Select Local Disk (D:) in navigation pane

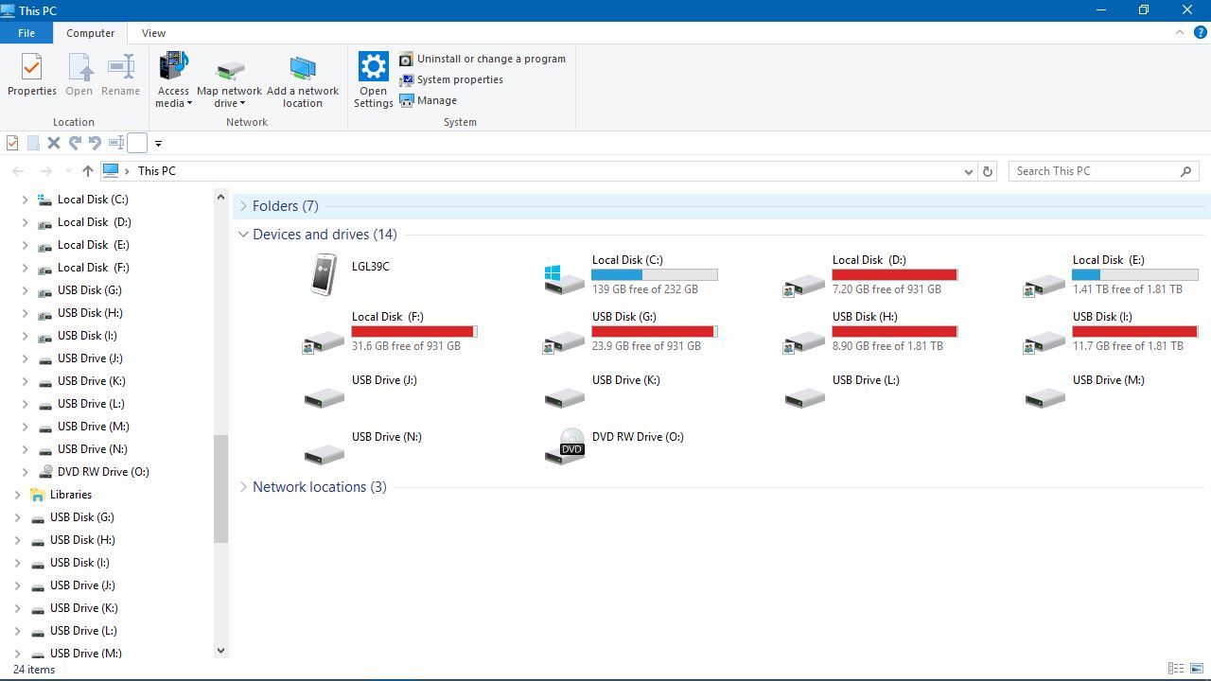point(94,222)
